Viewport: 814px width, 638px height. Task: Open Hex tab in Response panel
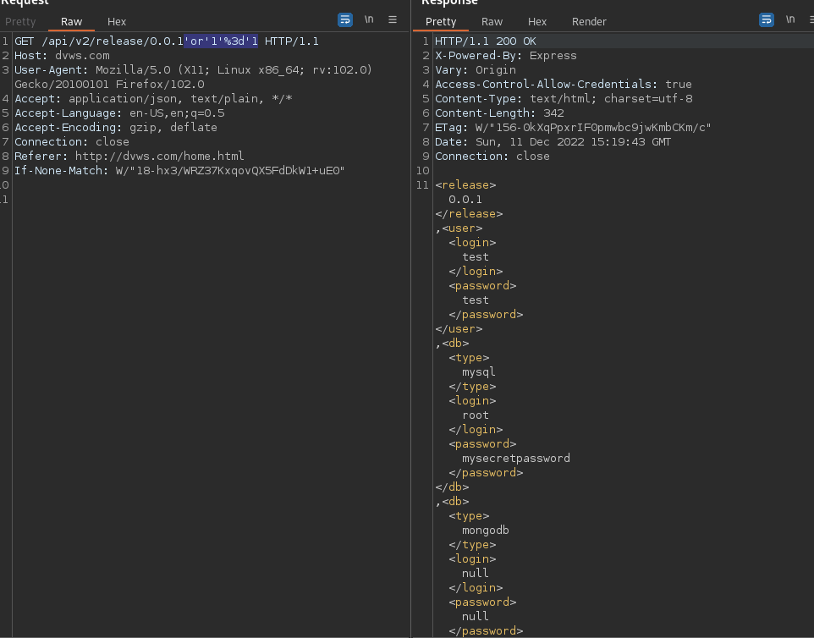pyautogui.click(x=537, y=22)
